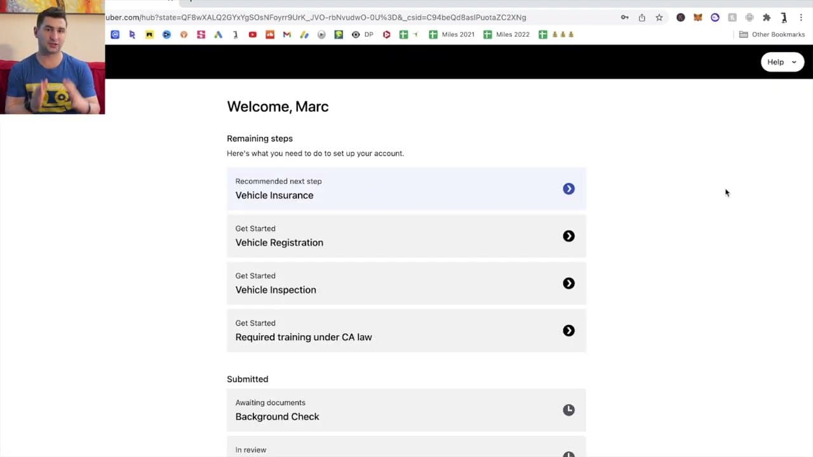Click the Background Check pending clock icon
The height and width of the screenshot is (457, 813).
click(x=568, y=409)
